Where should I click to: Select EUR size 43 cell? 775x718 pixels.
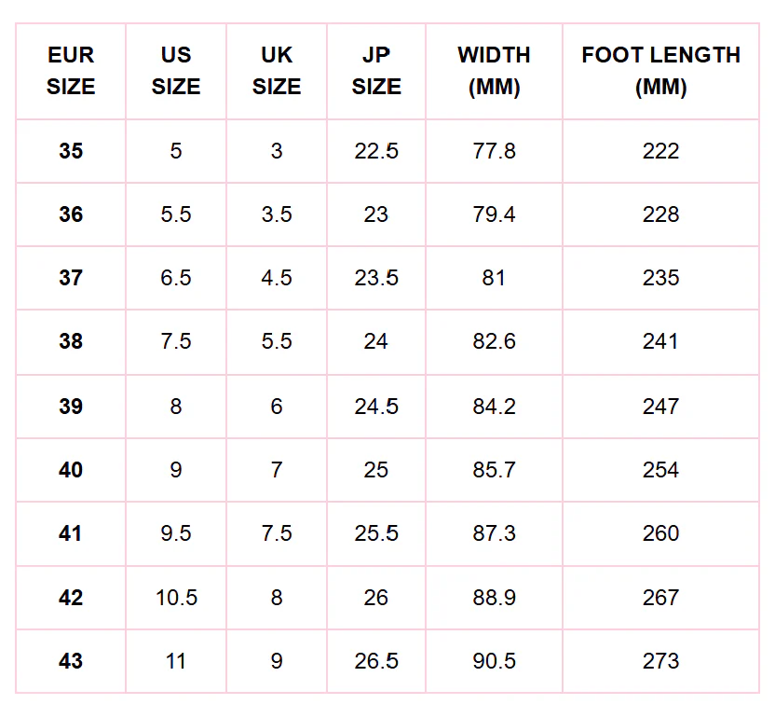coord(71,661)
